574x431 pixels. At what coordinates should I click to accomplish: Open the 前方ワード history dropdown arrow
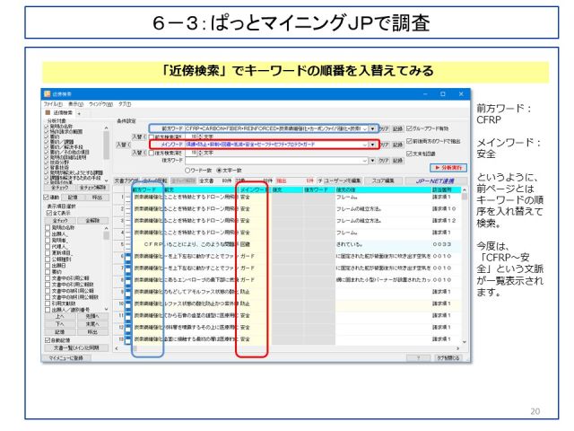pyautogui.click(x=373, y=128)
